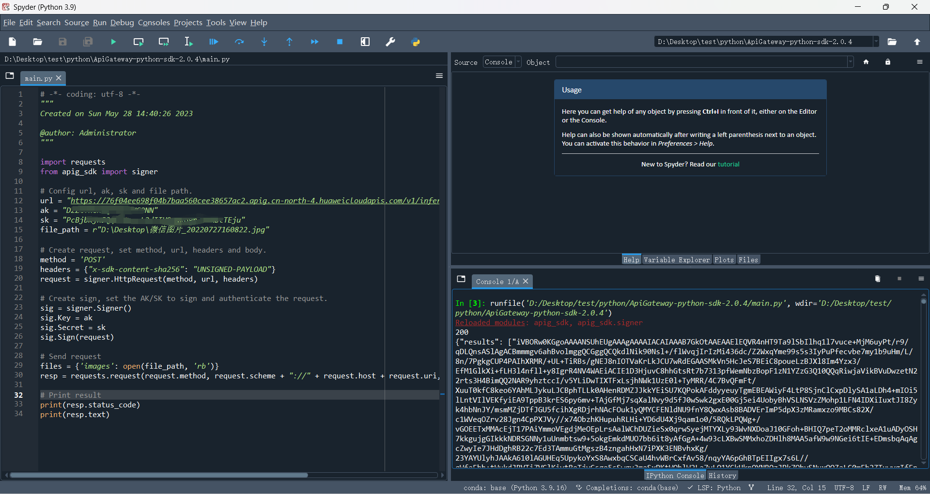
Task: Expand the Object field dropdown arrow
Action: coord(850,62)
